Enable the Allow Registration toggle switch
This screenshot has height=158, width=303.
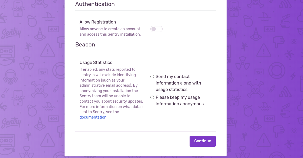[156, 29]
